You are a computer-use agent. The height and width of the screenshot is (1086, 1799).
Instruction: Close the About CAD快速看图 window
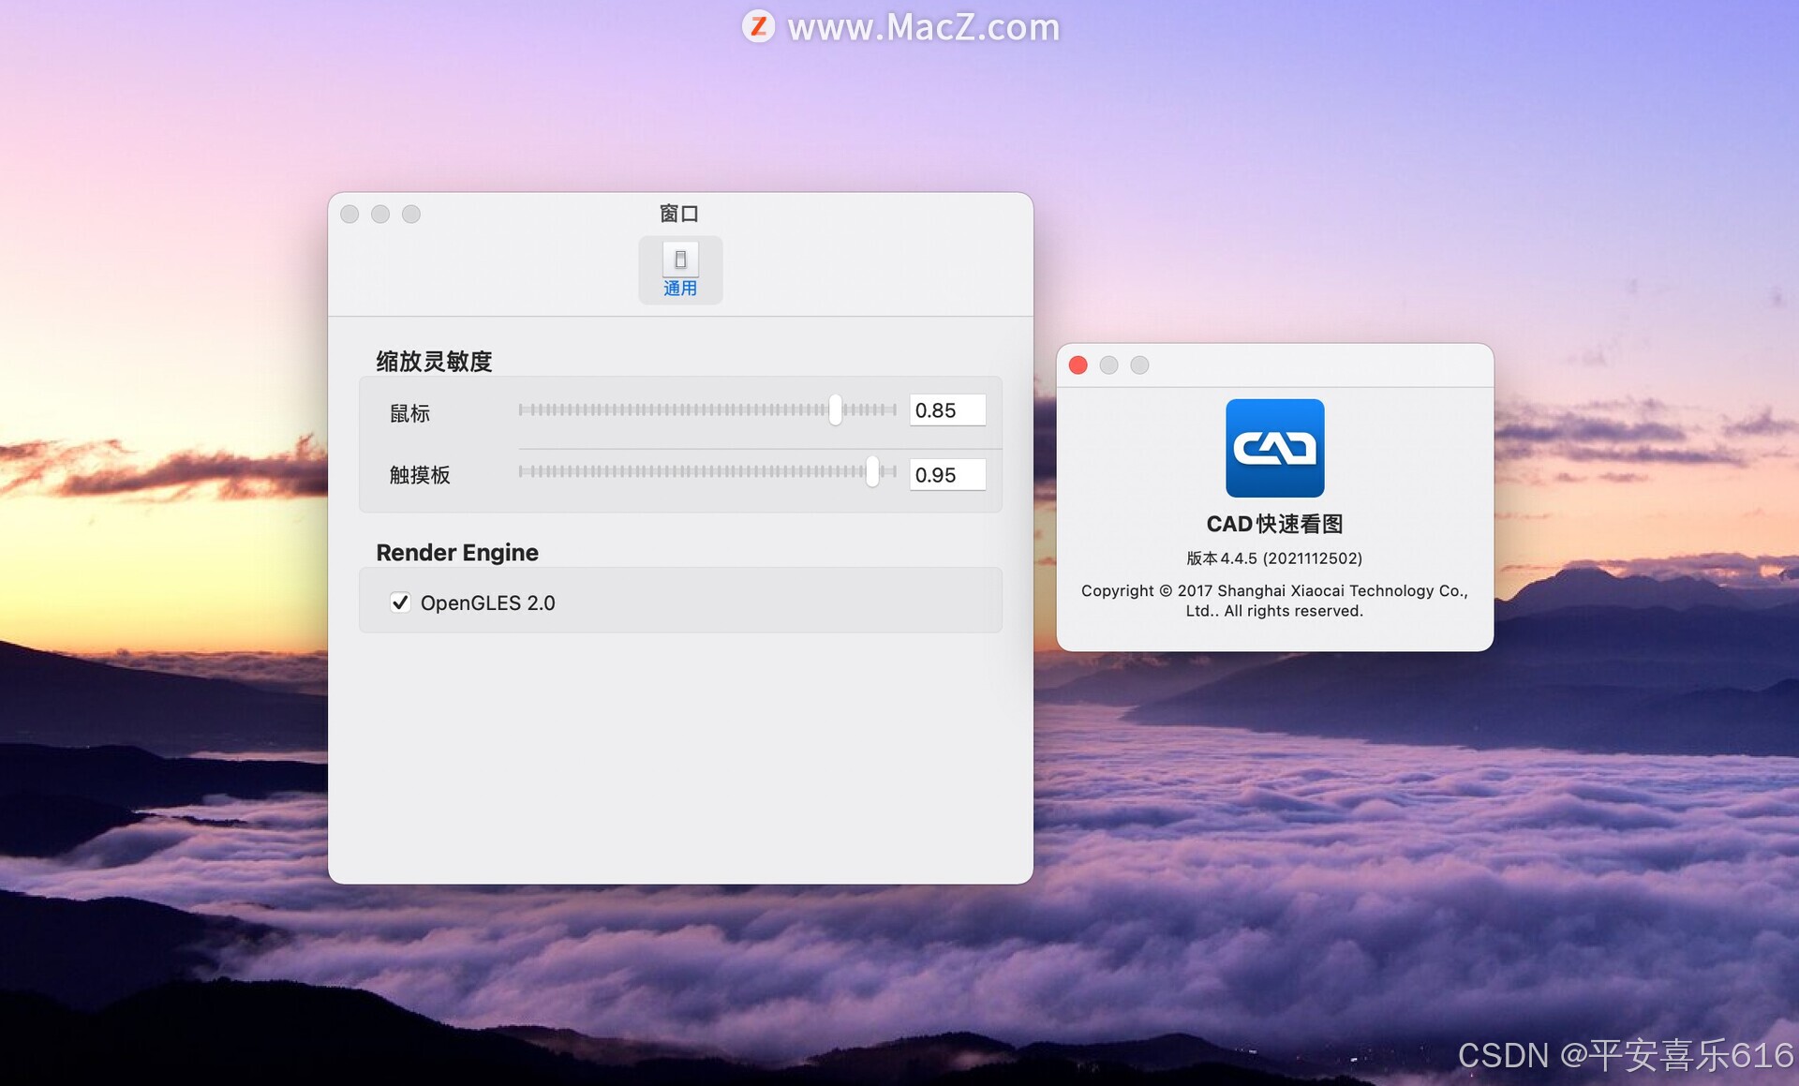tap(1078, 365)
